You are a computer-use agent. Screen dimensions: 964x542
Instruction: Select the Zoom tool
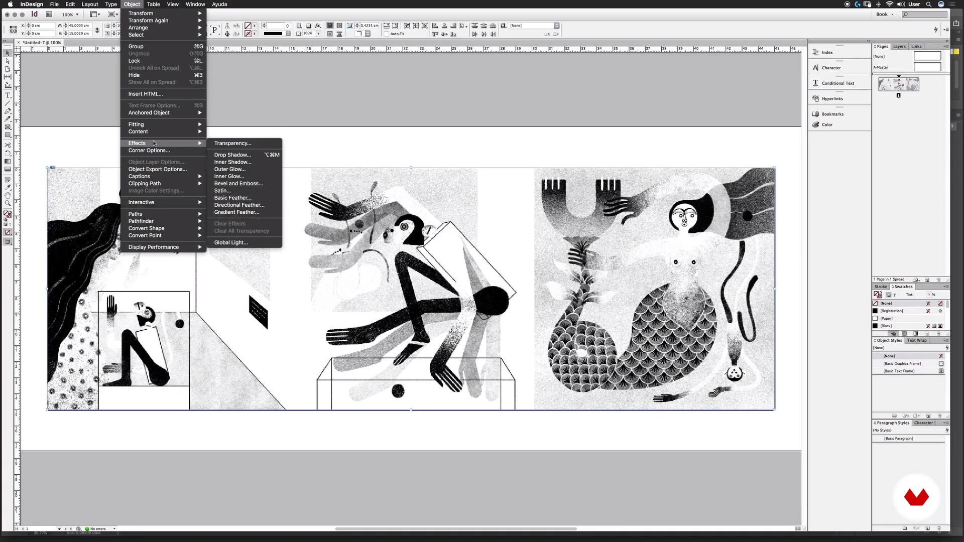[8, 203]
